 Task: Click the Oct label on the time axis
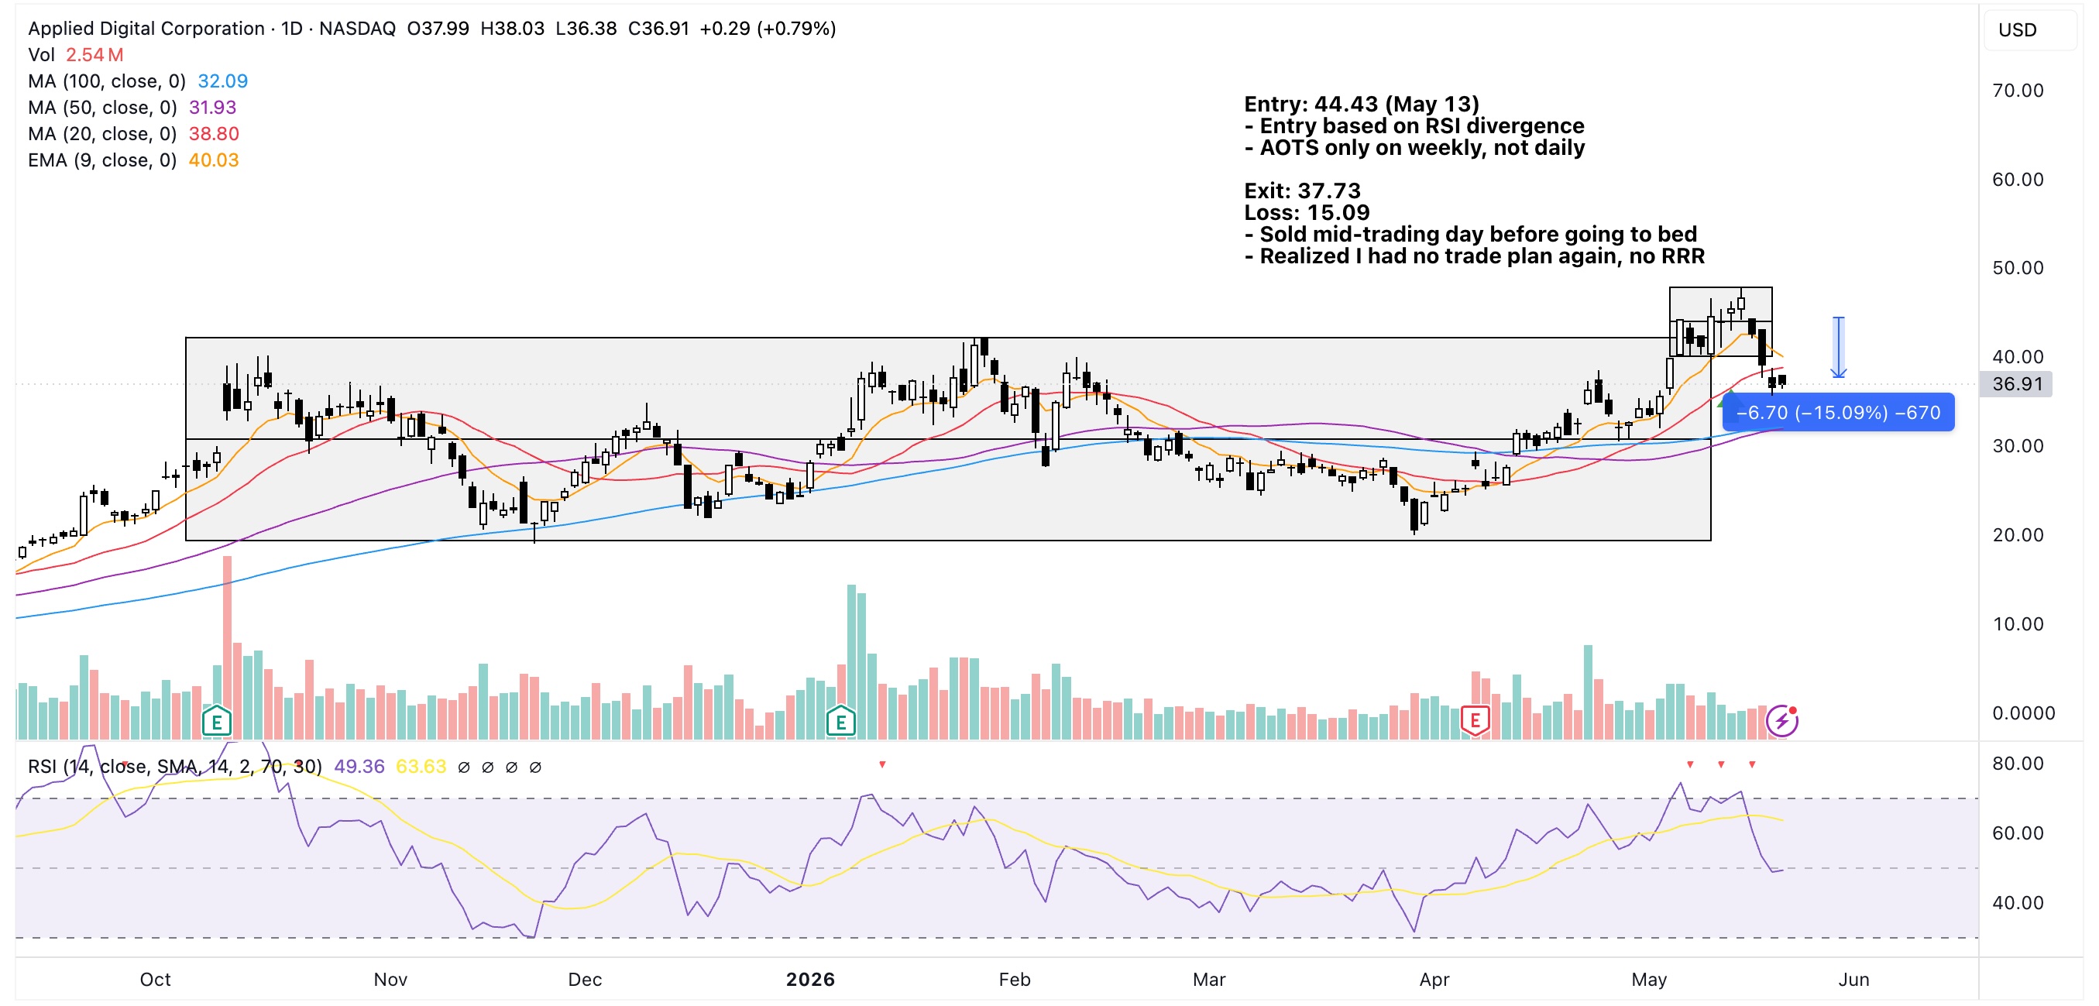coord(155,979)
